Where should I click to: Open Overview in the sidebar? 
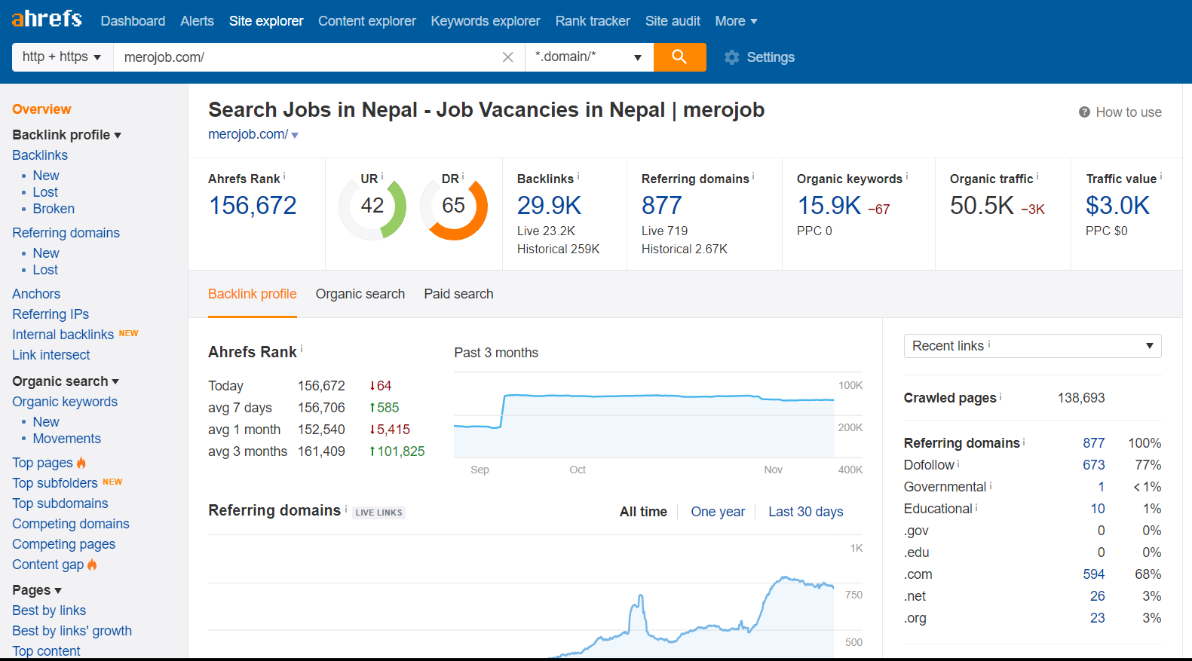pos(41,109)
